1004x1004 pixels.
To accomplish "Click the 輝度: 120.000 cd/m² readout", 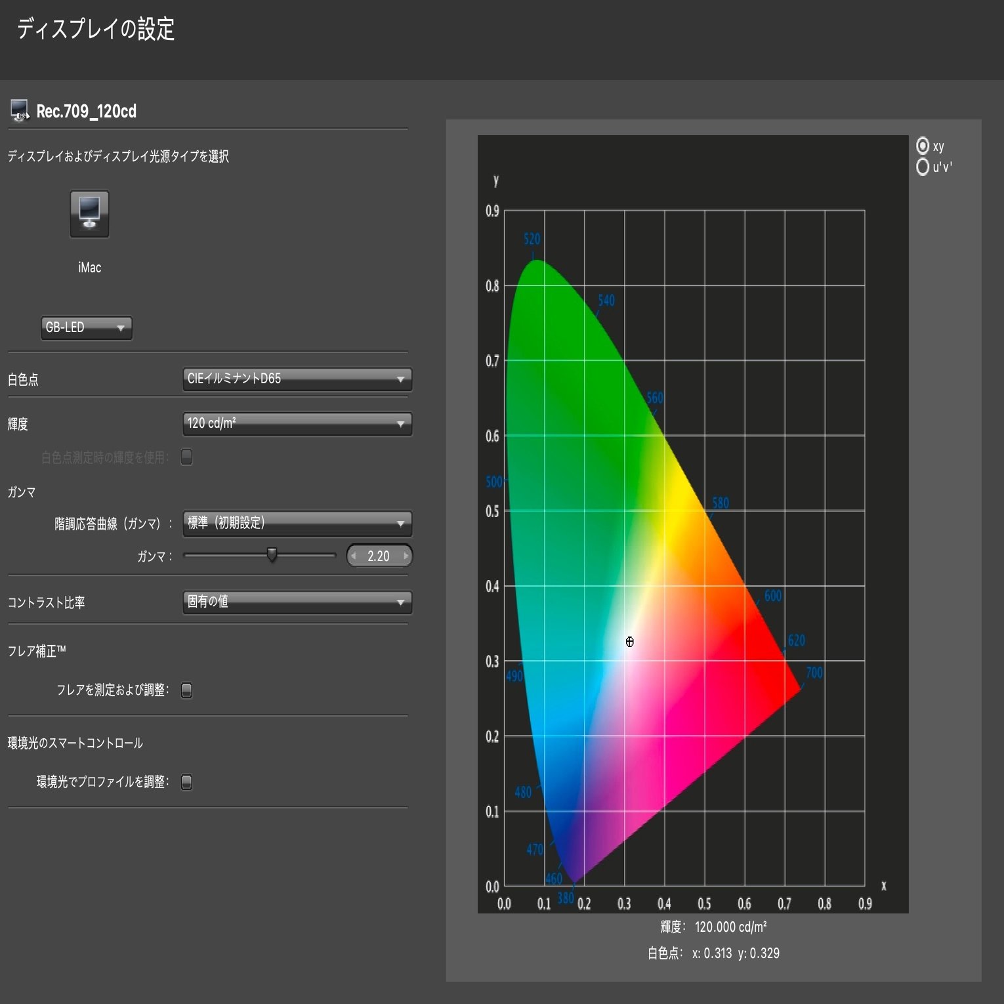I will (713, 927).
